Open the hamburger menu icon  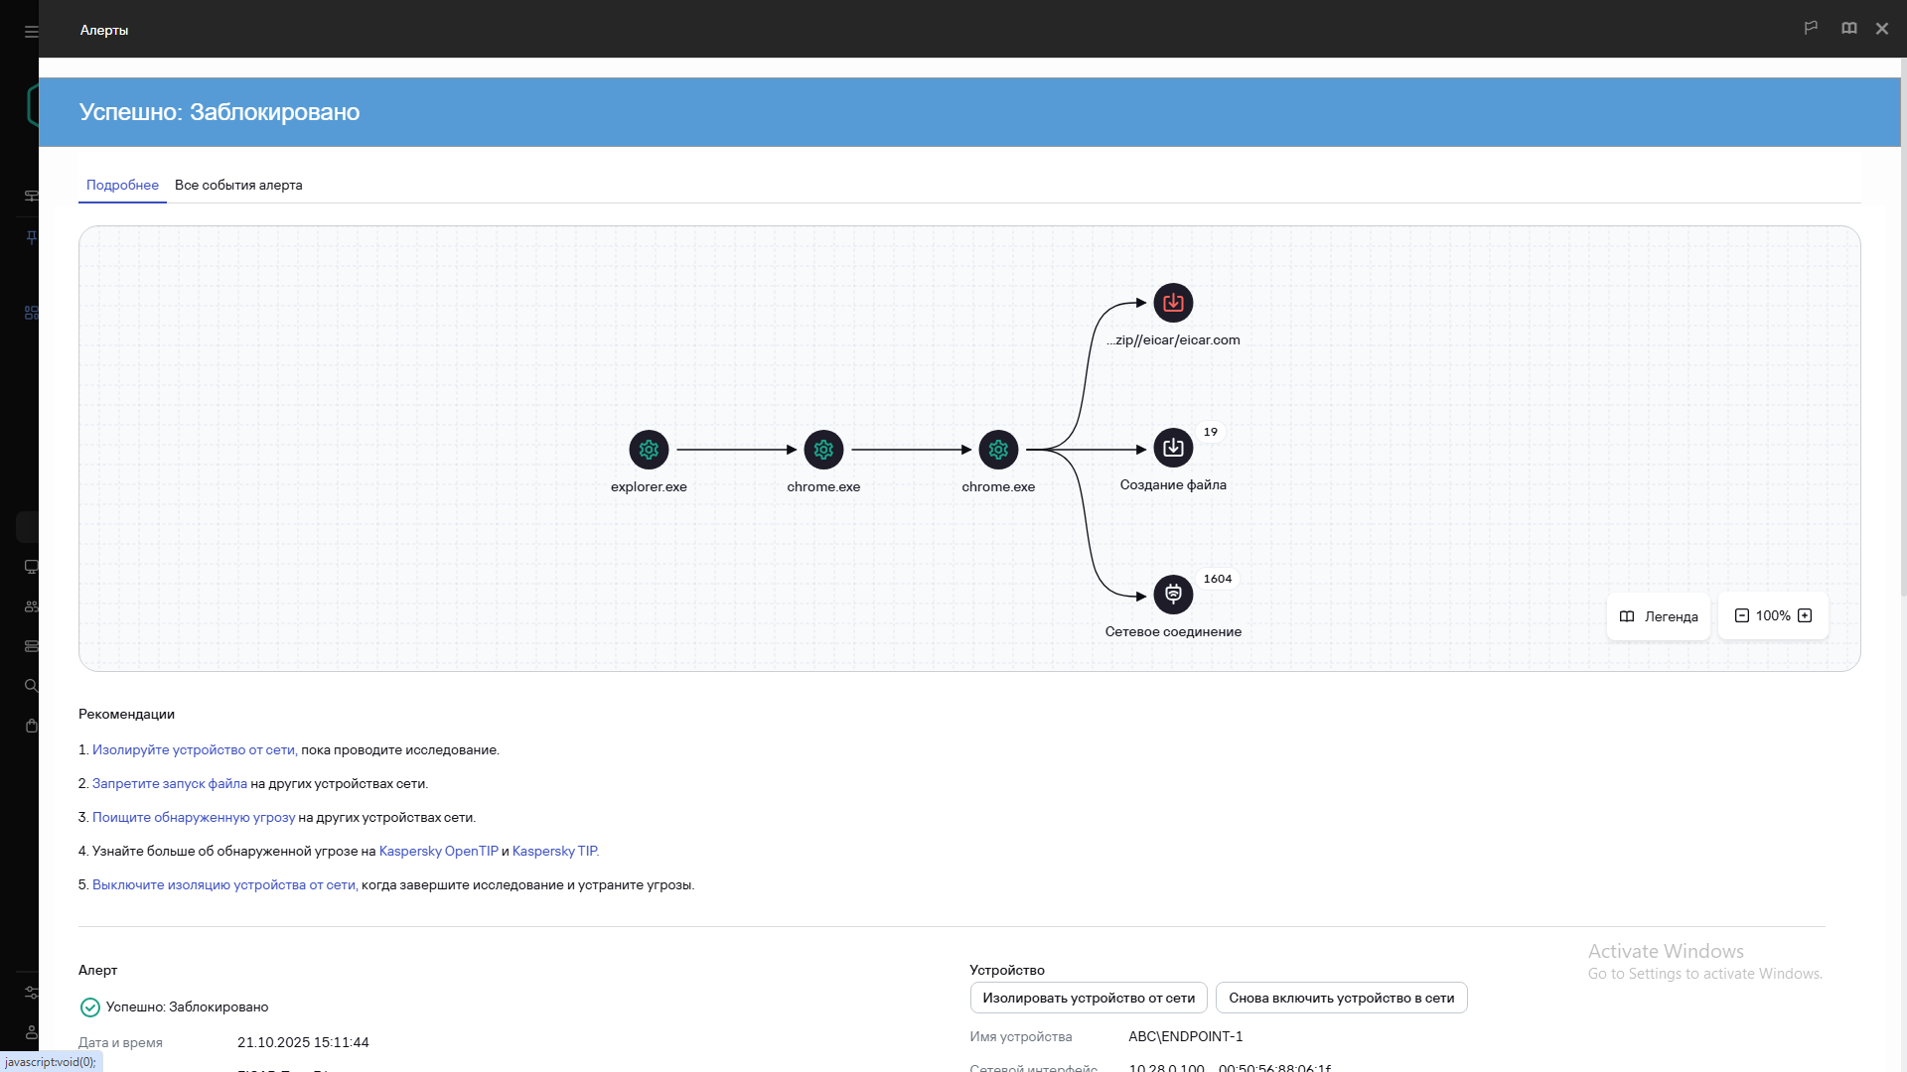point(31,32)
